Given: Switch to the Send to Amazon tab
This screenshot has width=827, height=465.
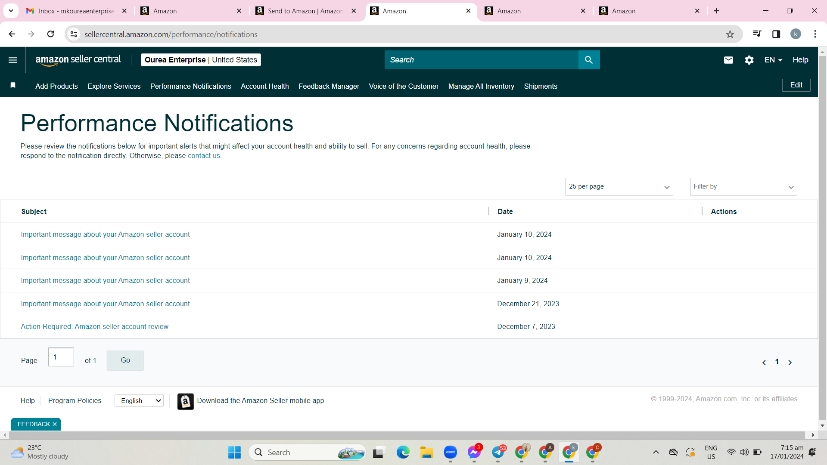Looking at the screenshot, I should click(x=305, y=11).
